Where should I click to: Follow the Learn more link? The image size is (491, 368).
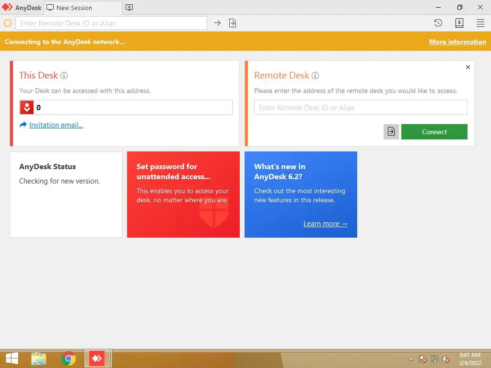(326, 224)
